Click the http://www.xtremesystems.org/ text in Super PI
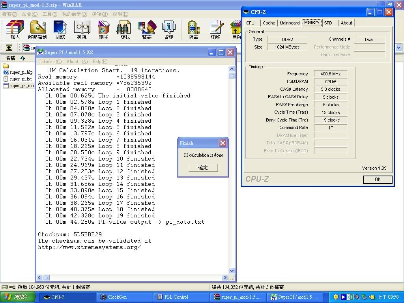The height and width of the screenshot is (303, 404). point(89,247)
